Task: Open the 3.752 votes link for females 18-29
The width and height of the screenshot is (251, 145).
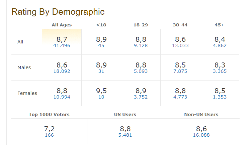Action: 141,97
